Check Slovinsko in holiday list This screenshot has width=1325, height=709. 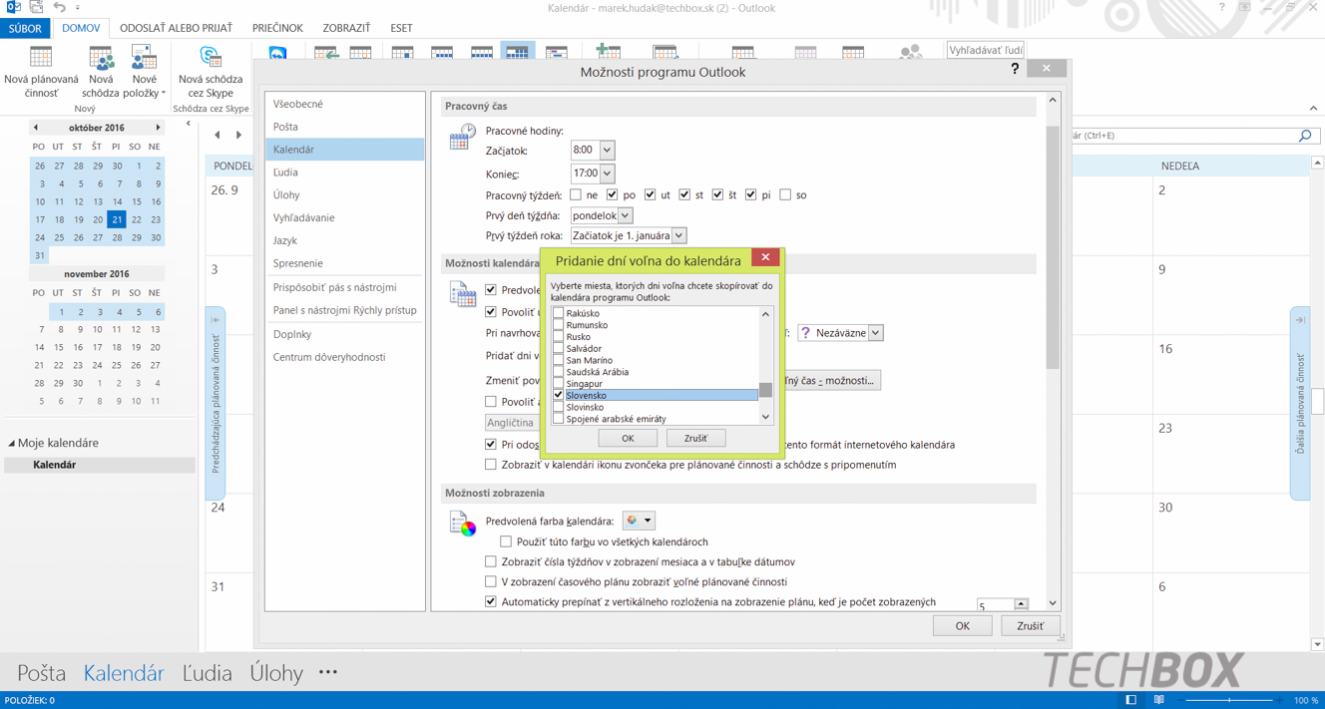click(x=559, y=407)
